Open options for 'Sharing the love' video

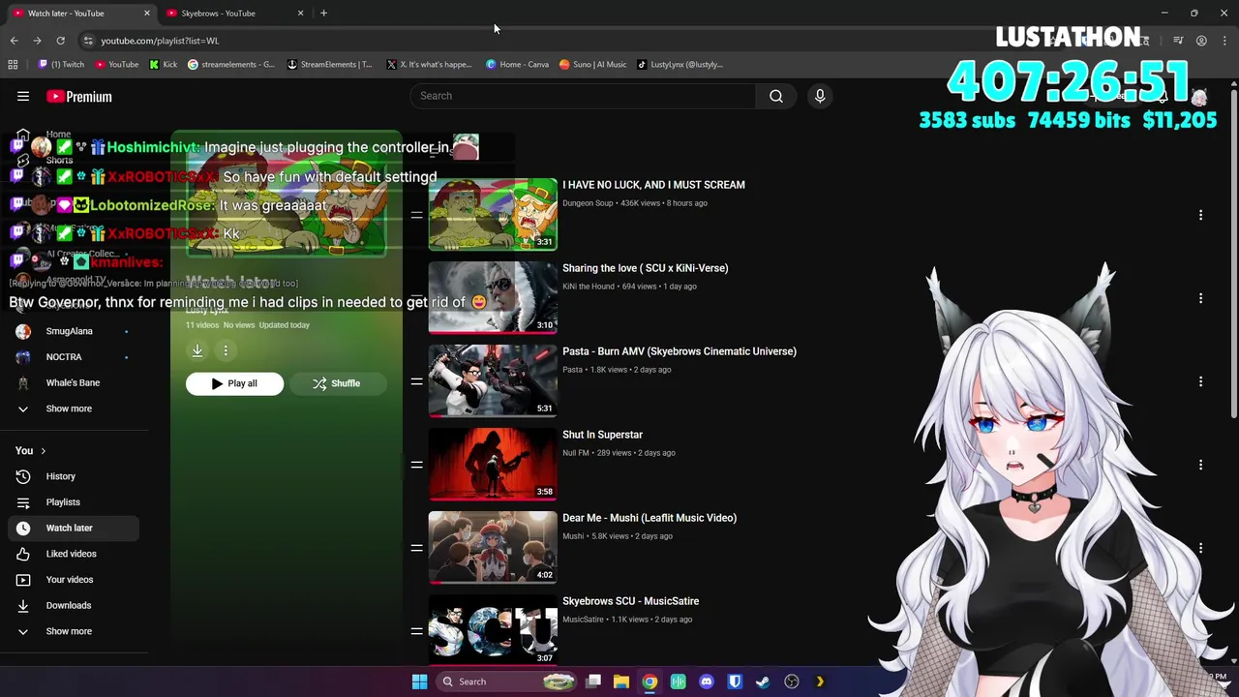1200,298
